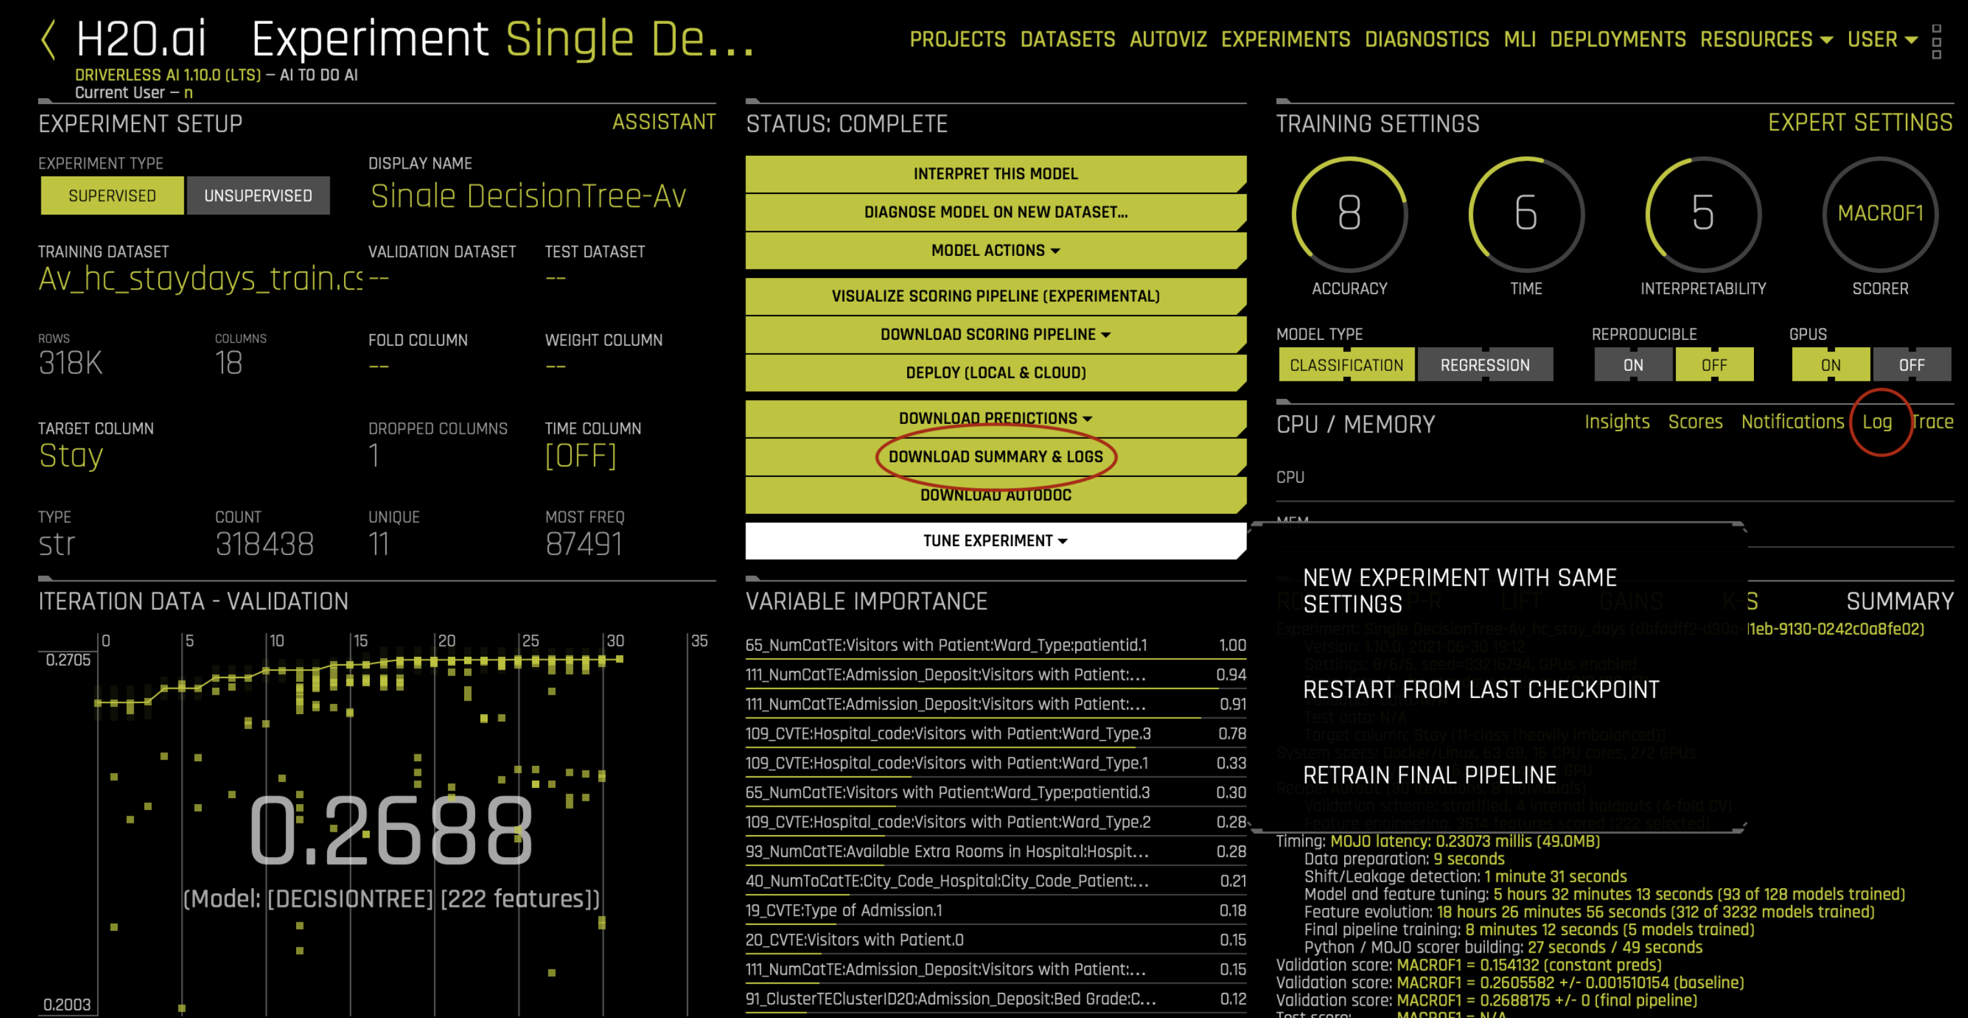
Task: Turn Reproducible setting ON
Action: pos(1632,365)
